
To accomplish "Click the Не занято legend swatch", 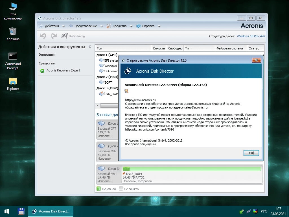I will click(x=121, y=189).
